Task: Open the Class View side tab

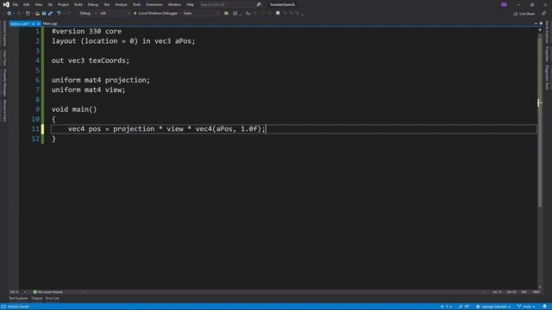Action: (x=4, y=58)
